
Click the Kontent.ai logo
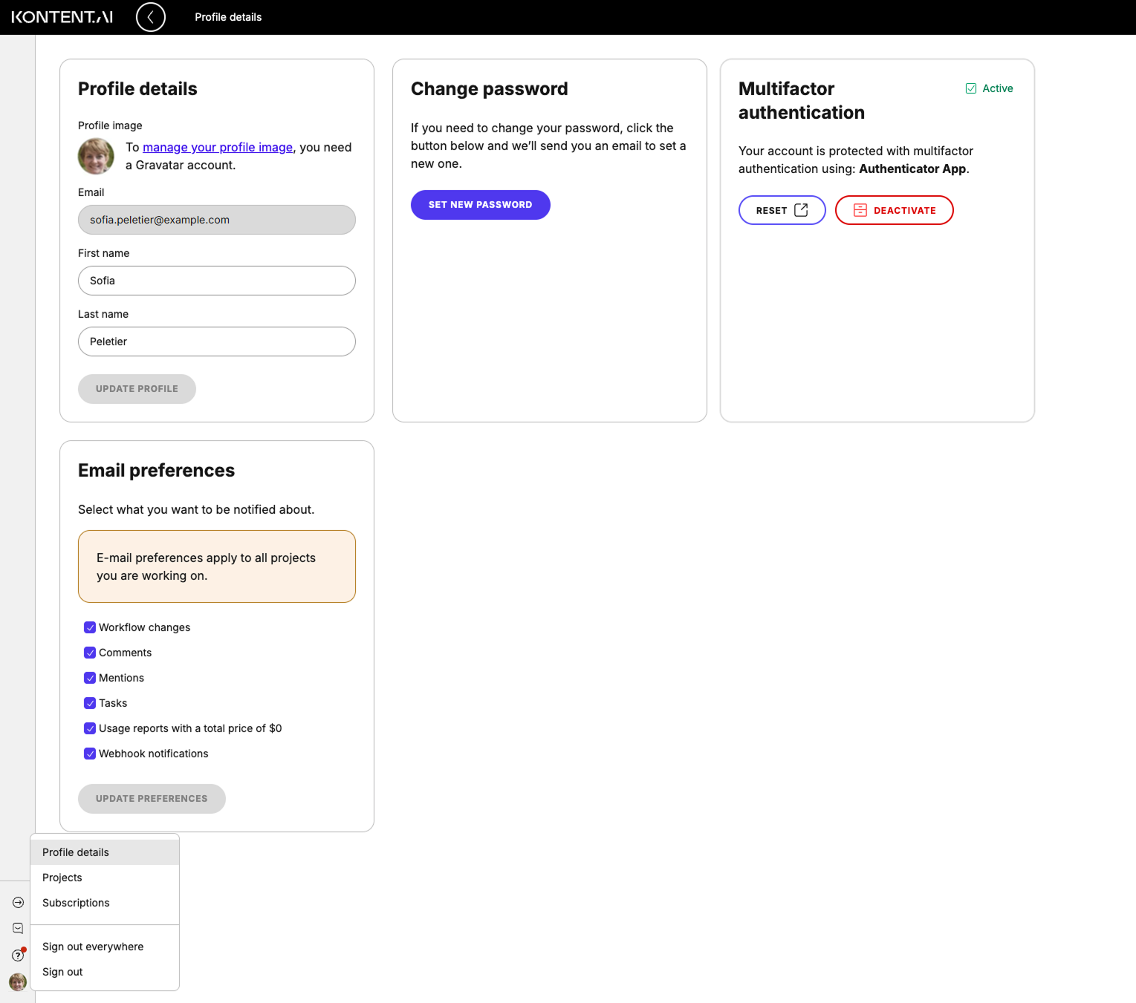pyautogui.click(x=62, y=16)
